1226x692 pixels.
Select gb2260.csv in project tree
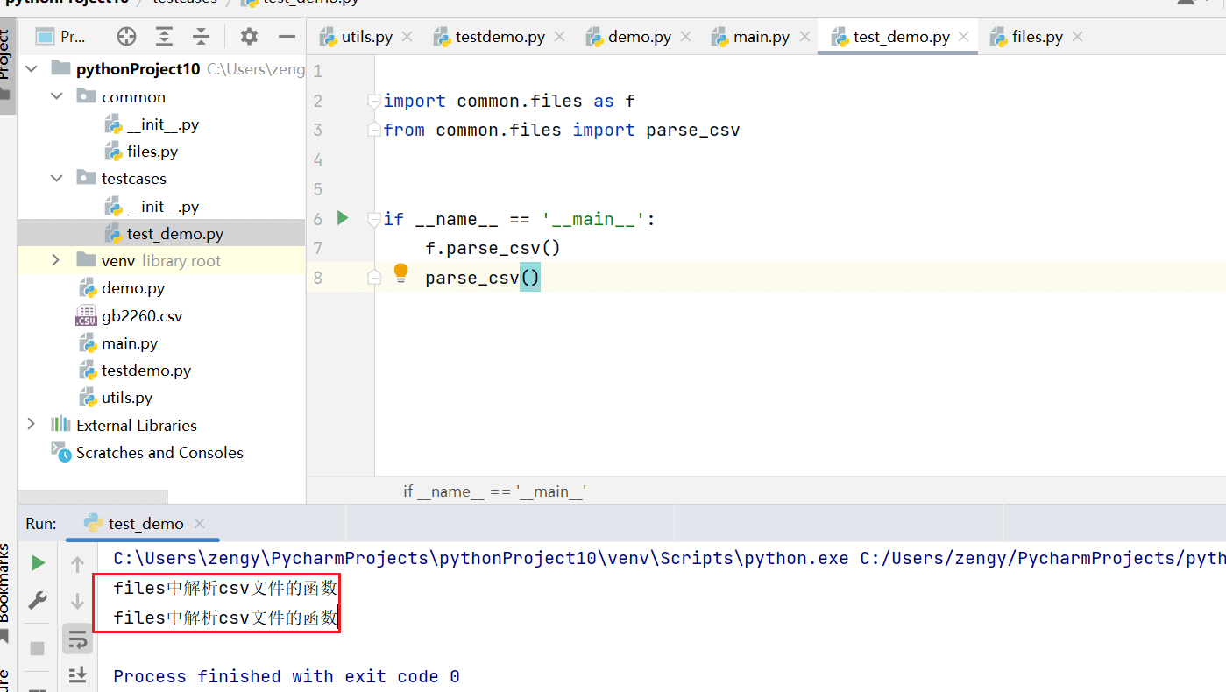[x=142, y=316]
